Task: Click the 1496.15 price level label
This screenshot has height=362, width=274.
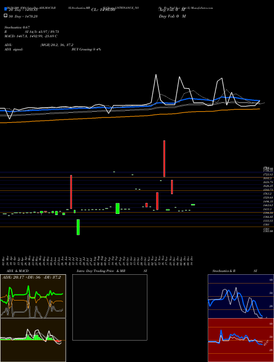Action: click(268, 201)
